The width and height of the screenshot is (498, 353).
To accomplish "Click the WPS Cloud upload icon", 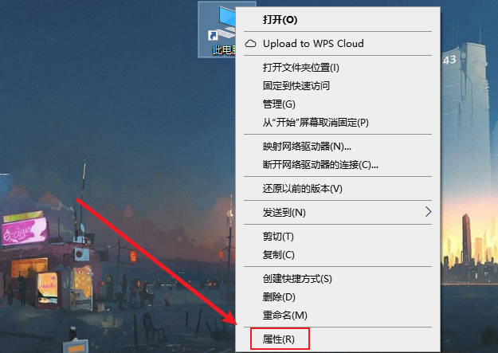I will 251,44.
